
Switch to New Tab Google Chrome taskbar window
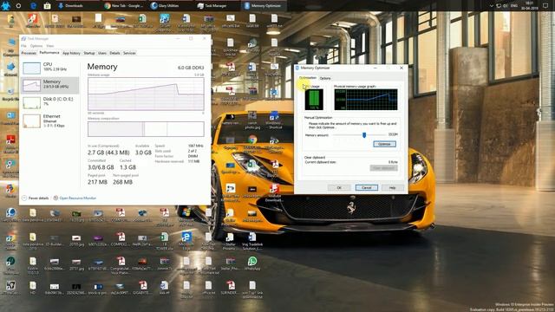124,6
